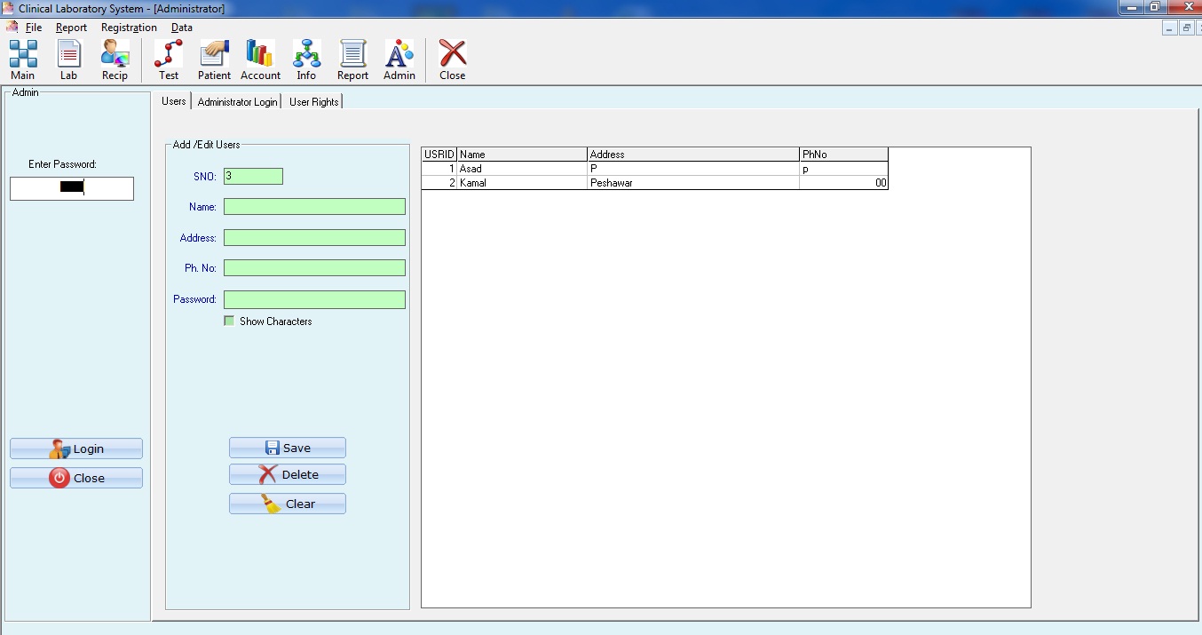
Task: Click the application icon in title bar
Action: tap(9, 8)
